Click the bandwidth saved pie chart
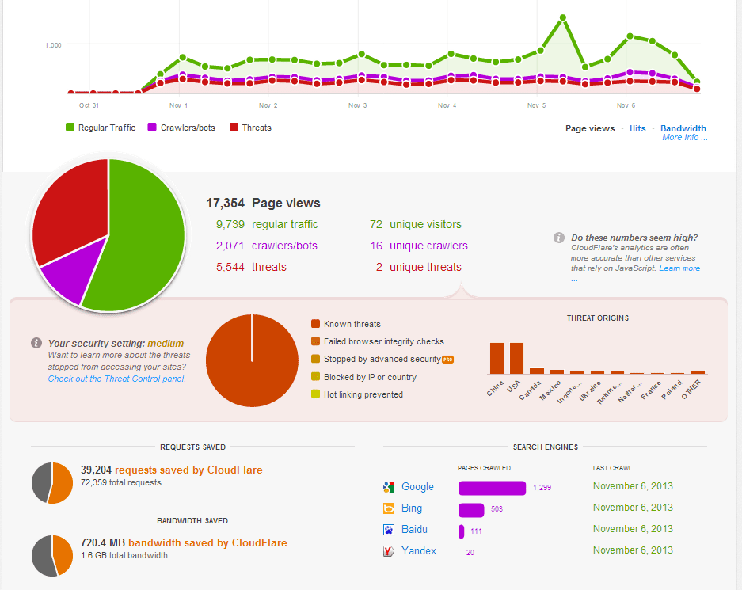742x590 pixels. click(52, 555)
